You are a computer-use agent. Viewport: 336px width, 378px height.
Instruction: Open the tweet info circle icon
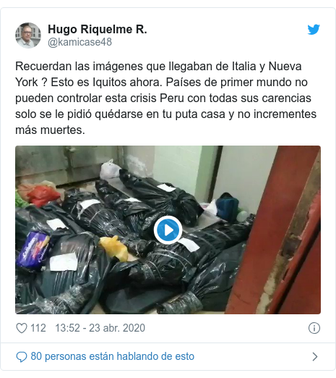[314, 328]
